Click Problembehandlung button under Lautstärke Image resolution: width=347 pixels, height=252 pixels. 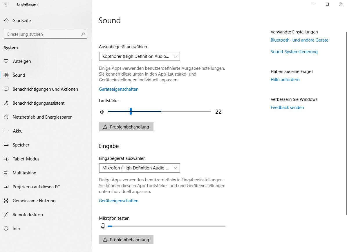coord(126,127)
